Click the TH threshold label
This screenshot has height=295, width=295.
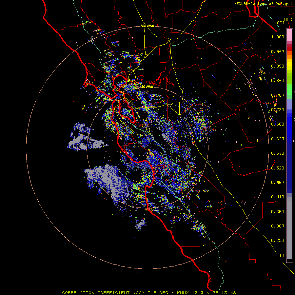tap(282, 255)
